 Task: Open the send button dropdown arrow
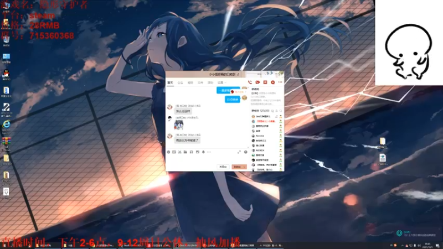point(244,167)
